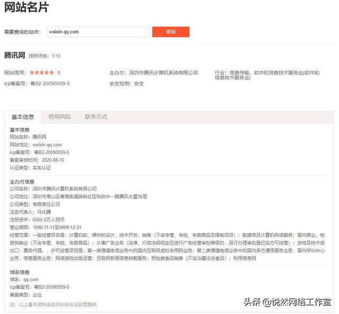Click the 公司类型: 有限责任公司 line
The width and height of the screenshot is (339, 314).
coord(35,204)
